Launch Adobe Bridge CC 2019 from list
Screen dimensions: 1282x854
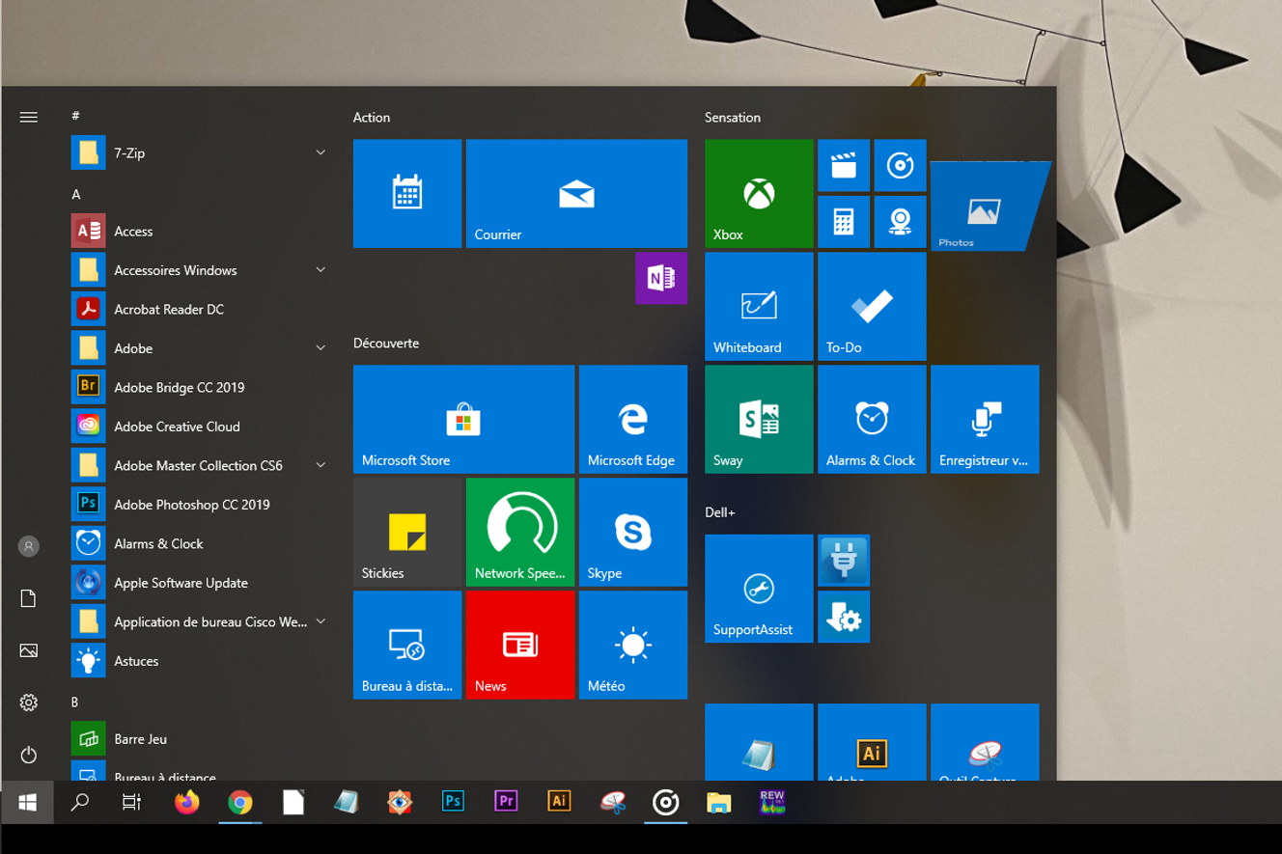coord(201,387)
